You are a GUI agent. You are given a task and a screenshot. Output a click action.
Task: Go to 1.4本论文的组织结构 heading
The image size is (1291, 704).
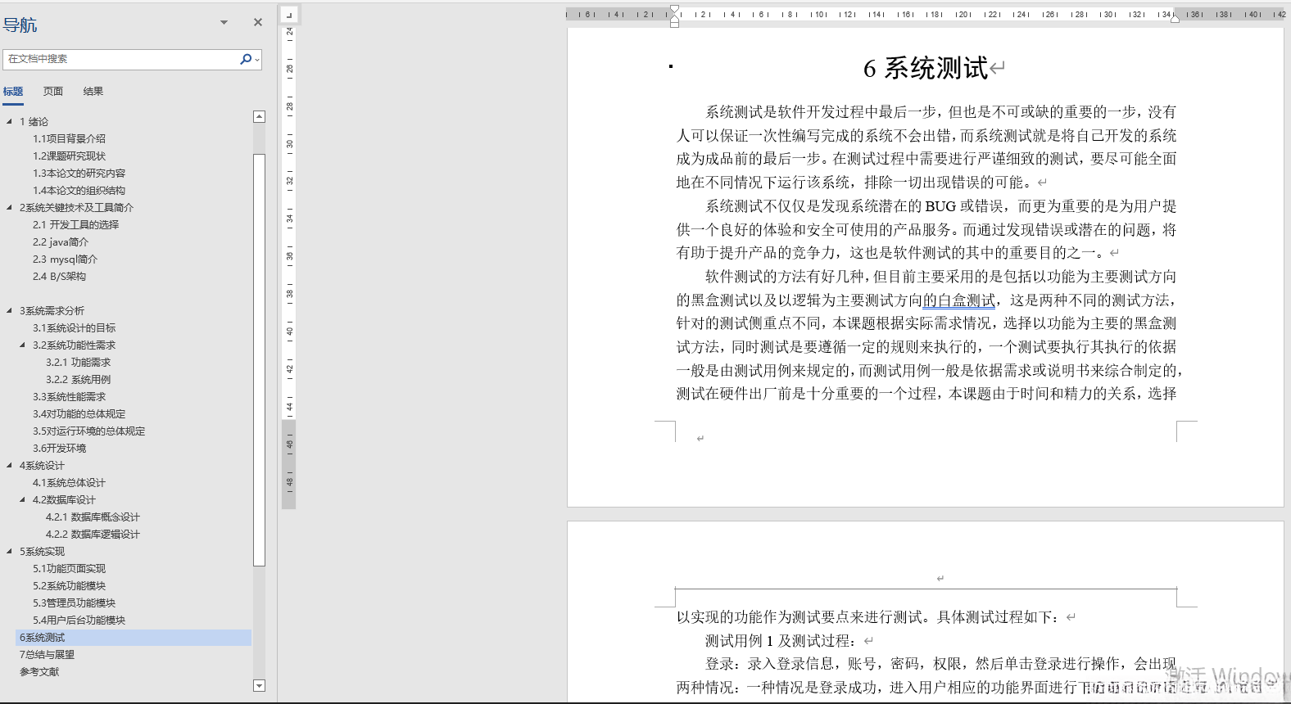[x=79, y=191]
